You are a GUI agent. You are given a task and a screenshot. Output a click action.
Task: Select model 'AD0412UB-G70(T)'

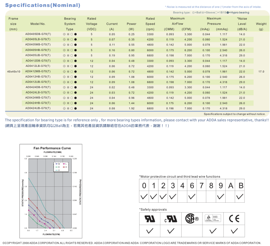pyautogui.click(x=38, y=82)
